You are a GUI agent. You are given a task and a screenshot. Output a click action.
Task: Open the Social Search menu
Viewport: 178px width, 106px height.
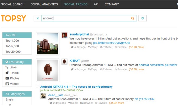pyautogui.click(x=13, y=4)
